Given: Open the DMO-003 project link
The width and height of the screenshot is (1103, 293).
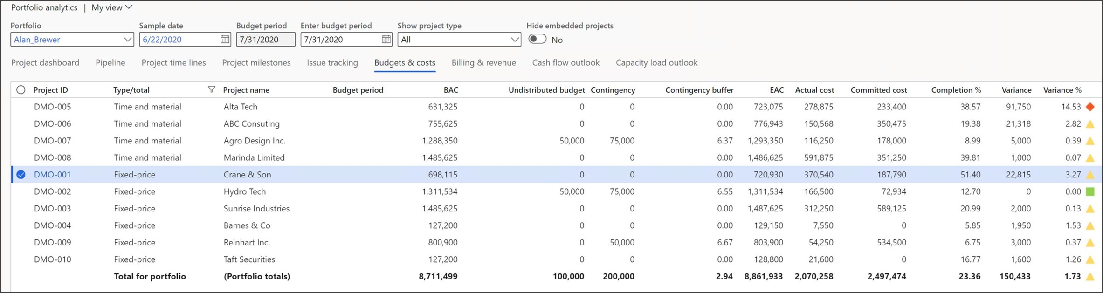Looking at the screenshot, I should (x=52, y=208).
